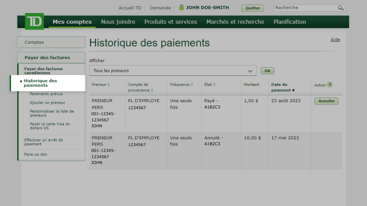Click the Accueil TD link

coord(130,8)
